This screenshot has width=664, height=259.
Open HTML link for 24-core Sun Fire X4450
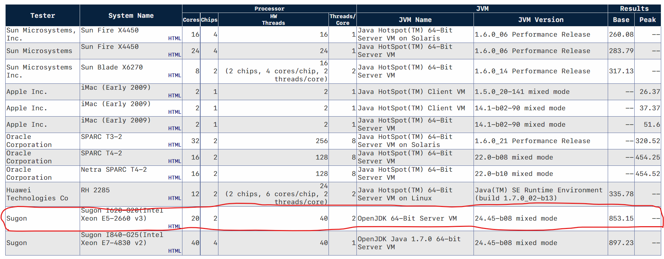coord(174,55)
